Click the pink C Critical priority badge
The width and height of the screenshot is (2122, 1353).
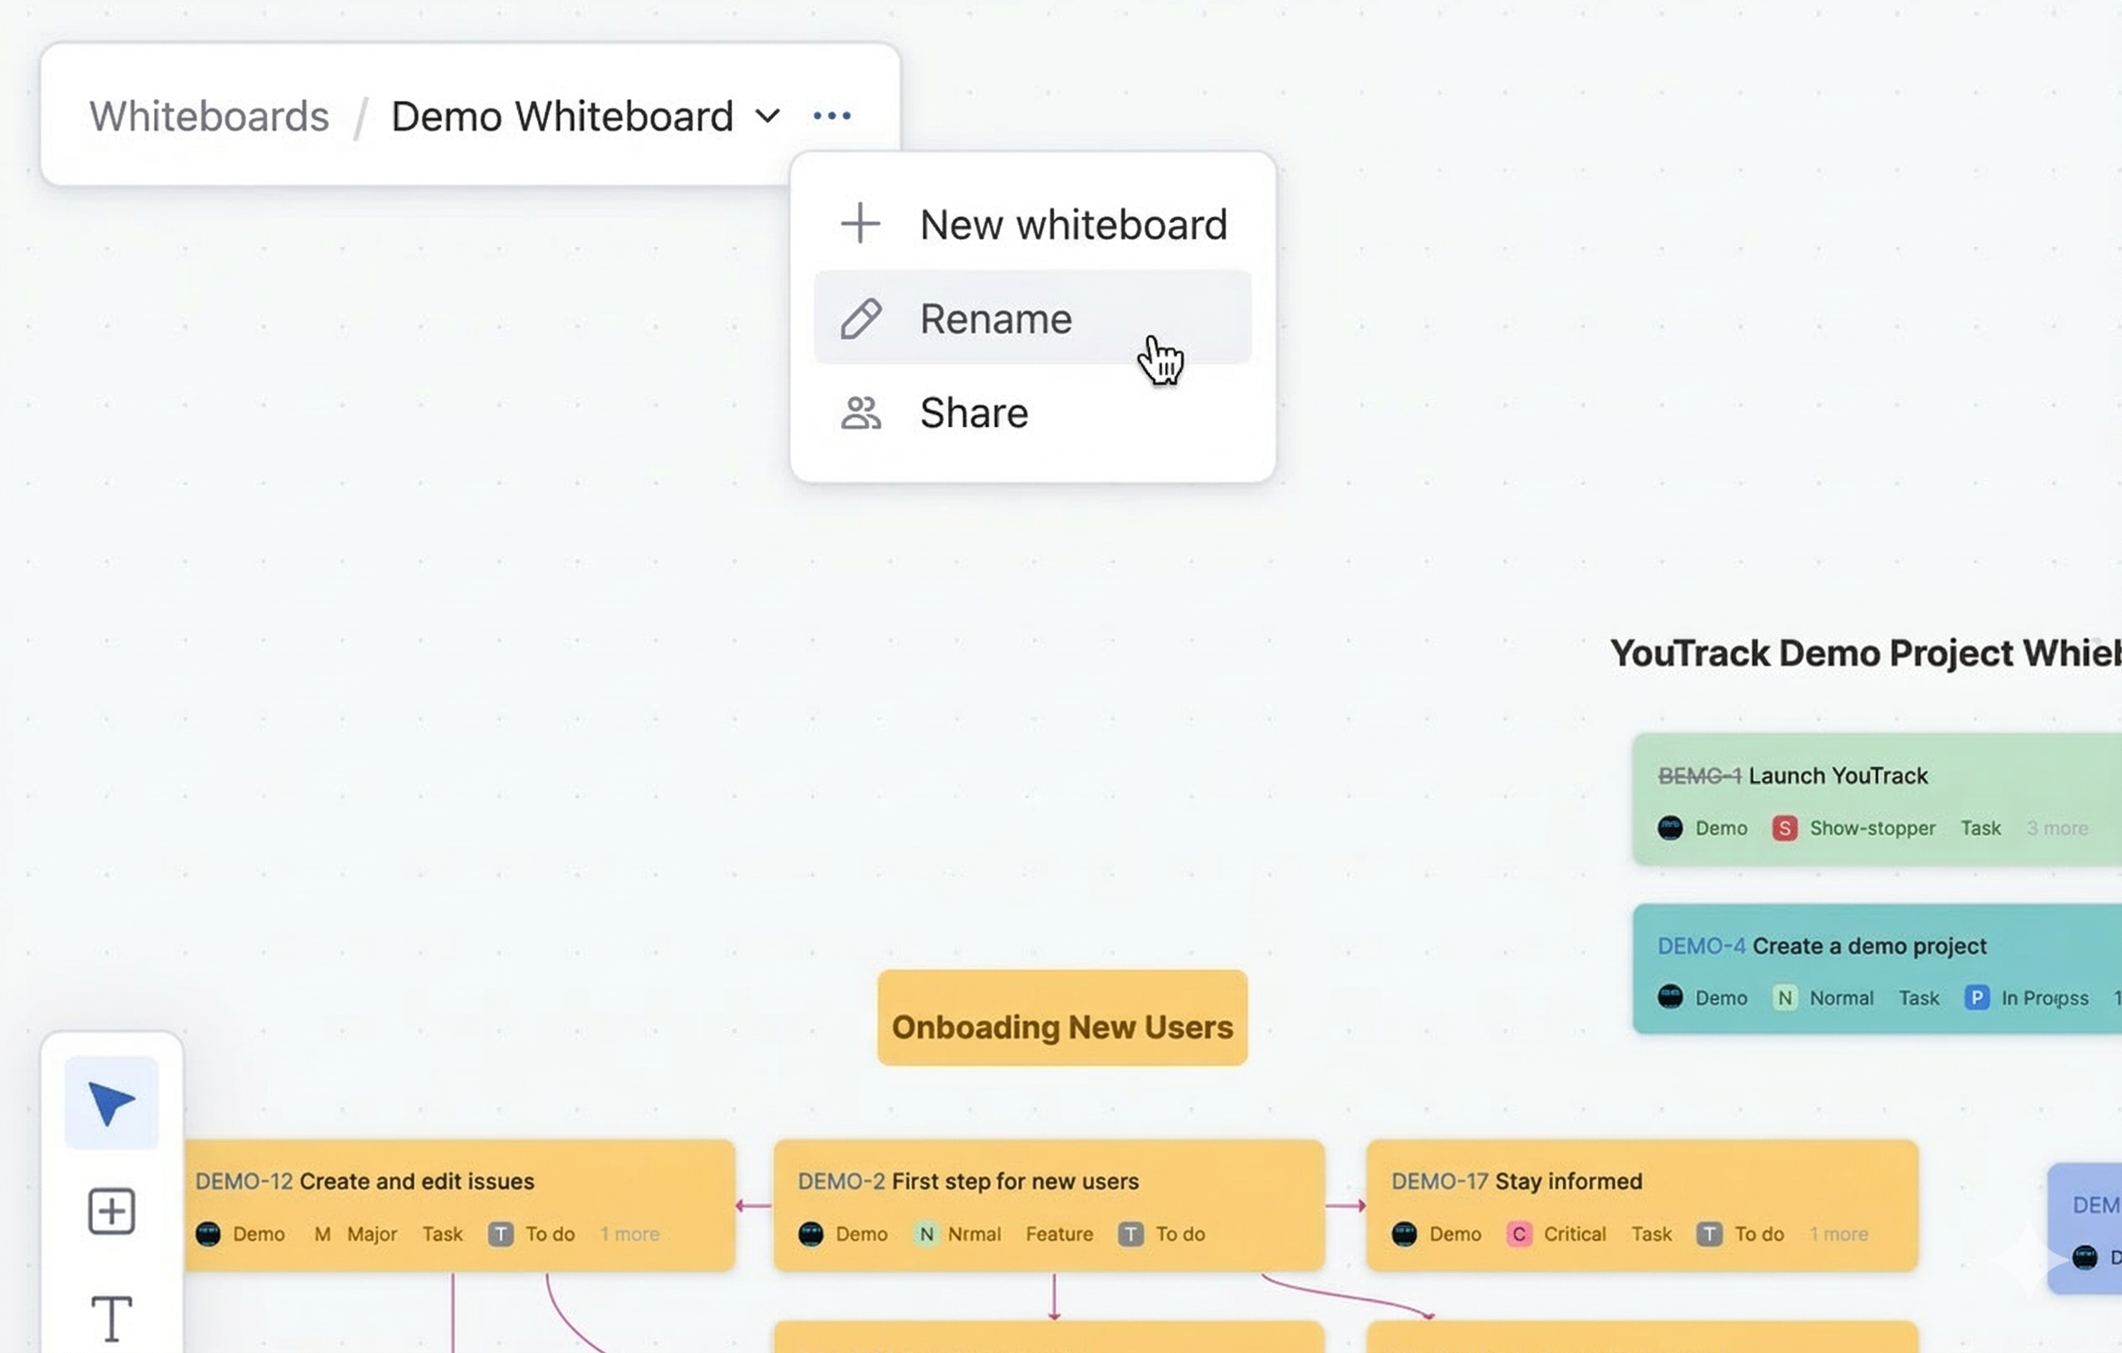(1519, 1234)
